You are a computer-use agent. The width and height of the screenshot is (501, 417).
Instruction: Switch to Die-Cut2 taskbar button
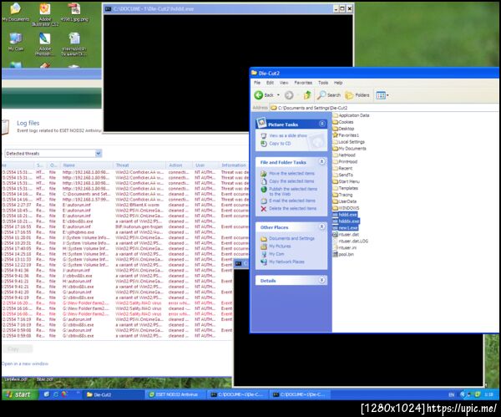(112, 394)
